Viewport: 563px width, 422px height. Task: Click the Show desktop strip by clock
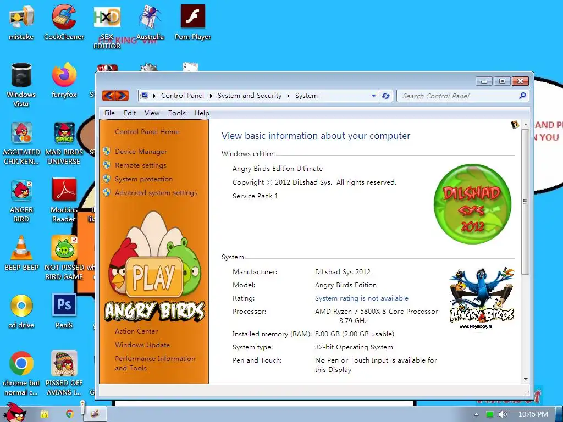coord(559,414)
